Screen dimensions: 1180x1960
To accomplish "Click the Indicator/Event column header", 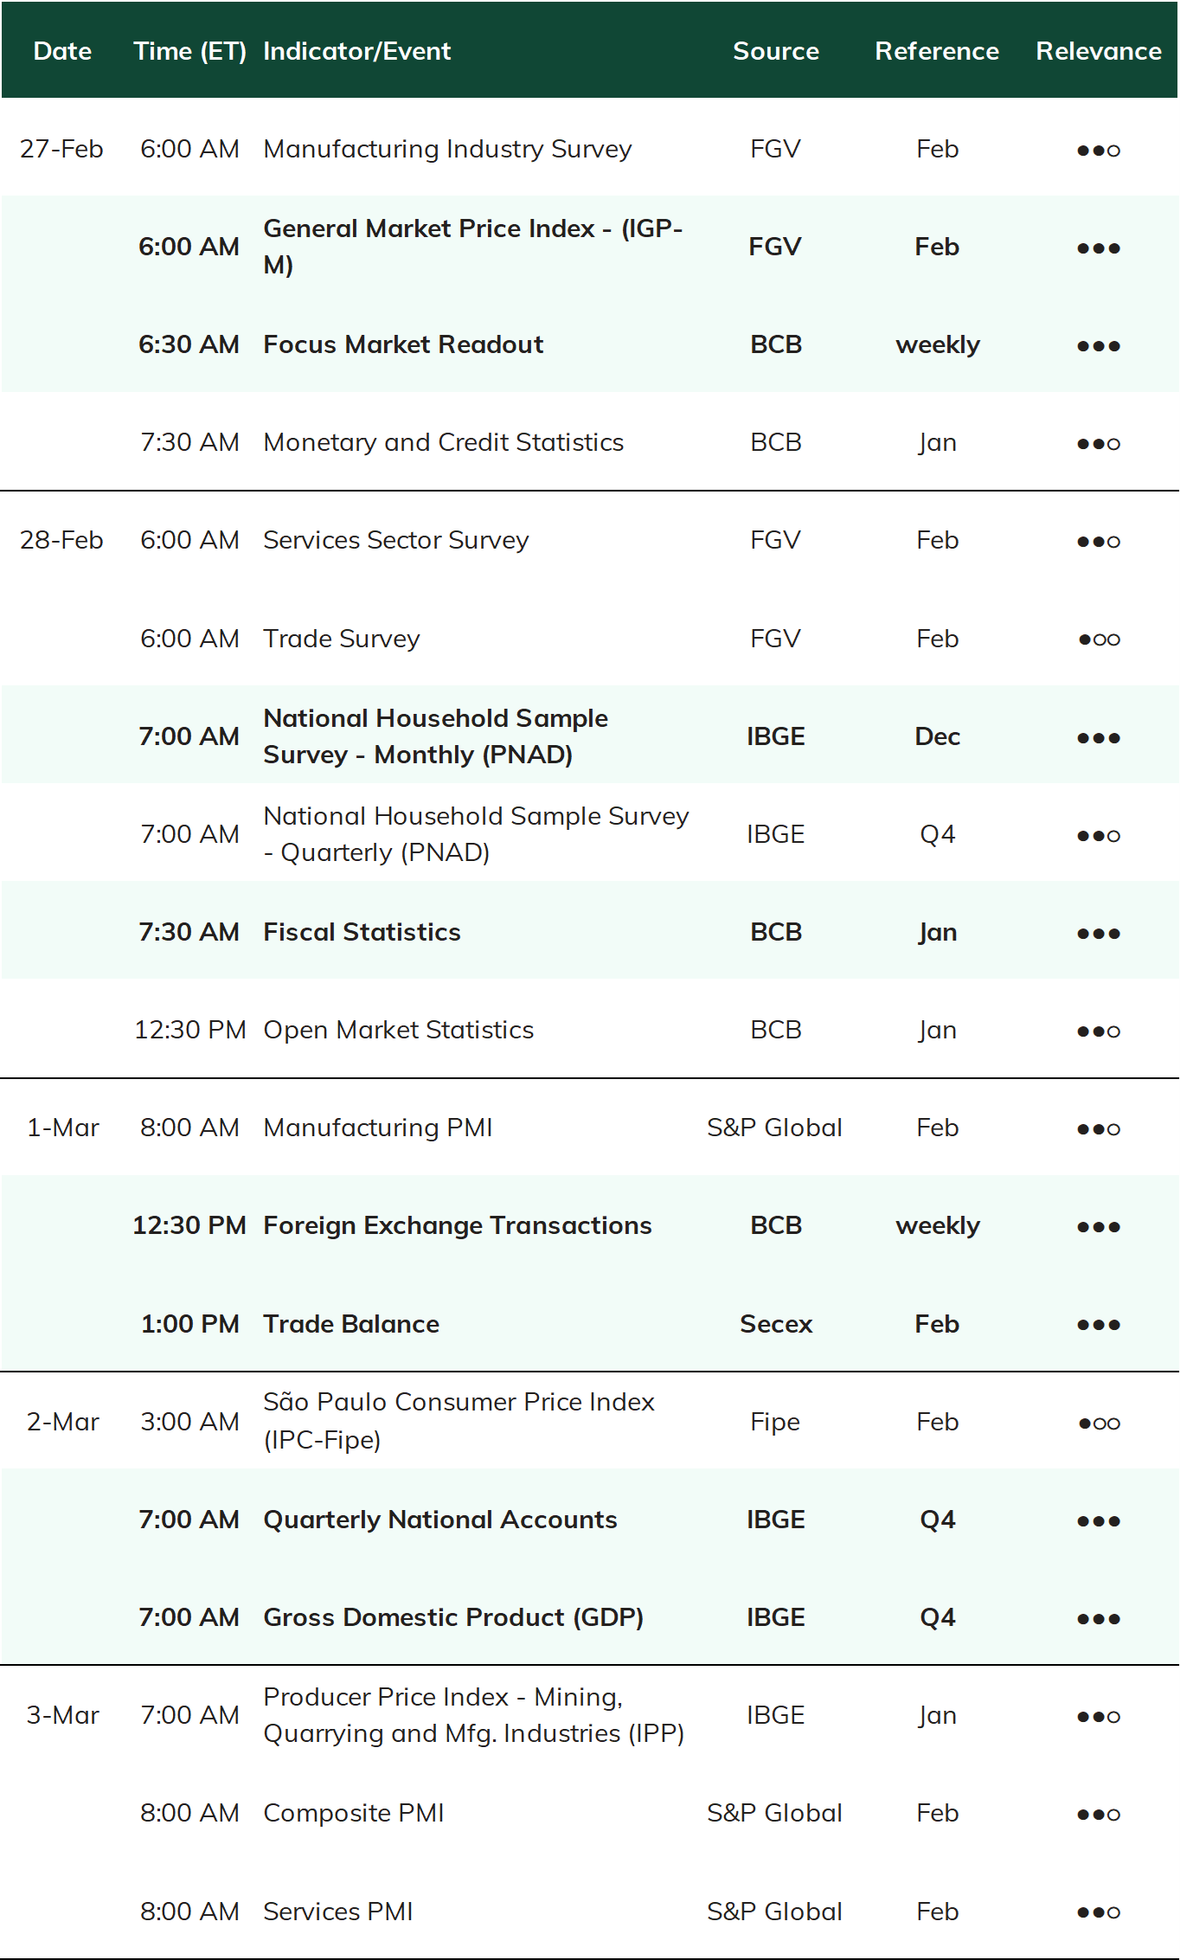I will [356, 51].
